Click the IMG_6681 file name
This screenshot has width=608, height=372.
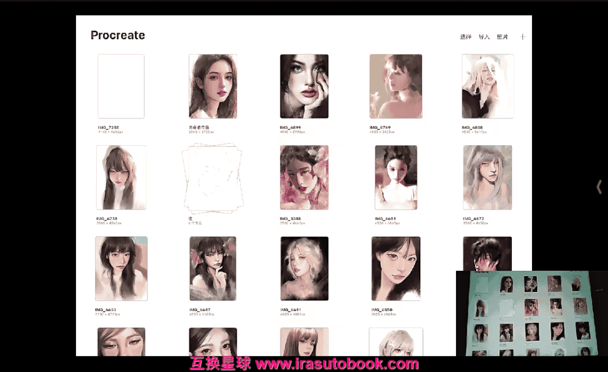point(385,219)
